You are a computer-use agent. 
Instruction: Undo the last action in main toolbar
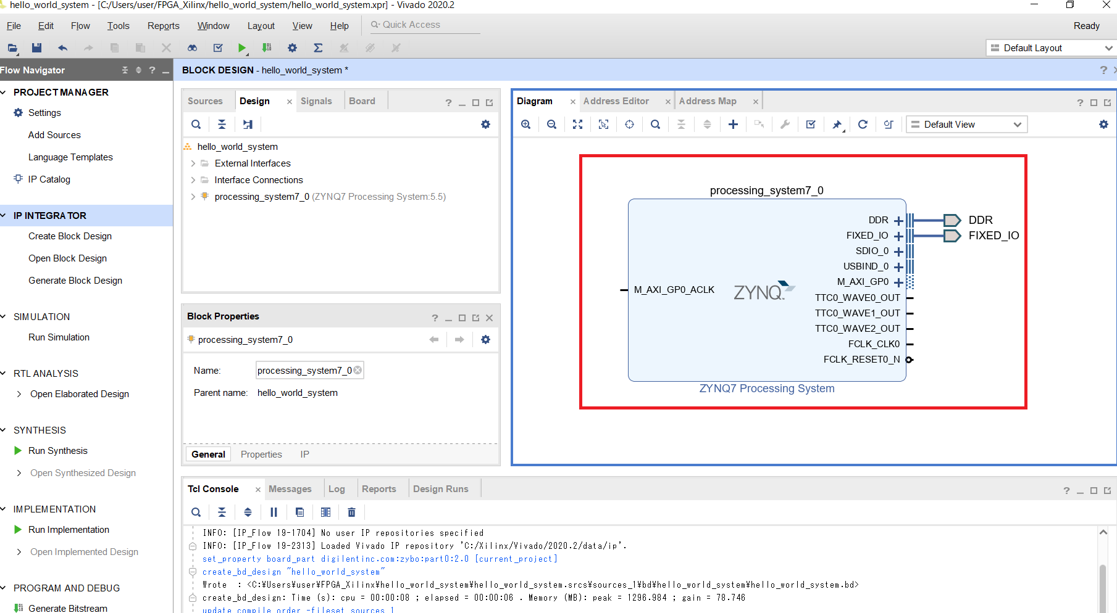pyautogui.click(x=62, y=48)
